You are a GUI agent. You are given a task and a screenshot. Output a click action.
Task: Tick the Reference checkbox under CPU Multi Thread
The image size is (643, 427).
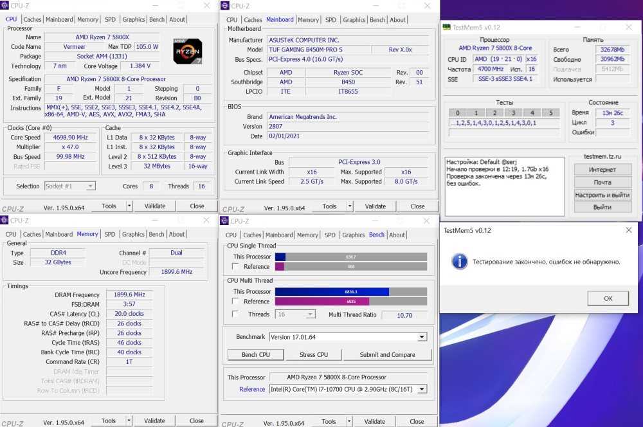(235, 301)
